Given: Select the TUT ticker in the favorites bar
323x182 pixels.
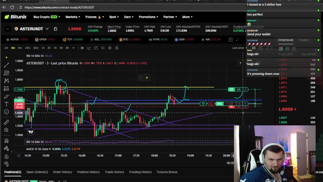Looking at the screenshot, I should click(73, 39).
